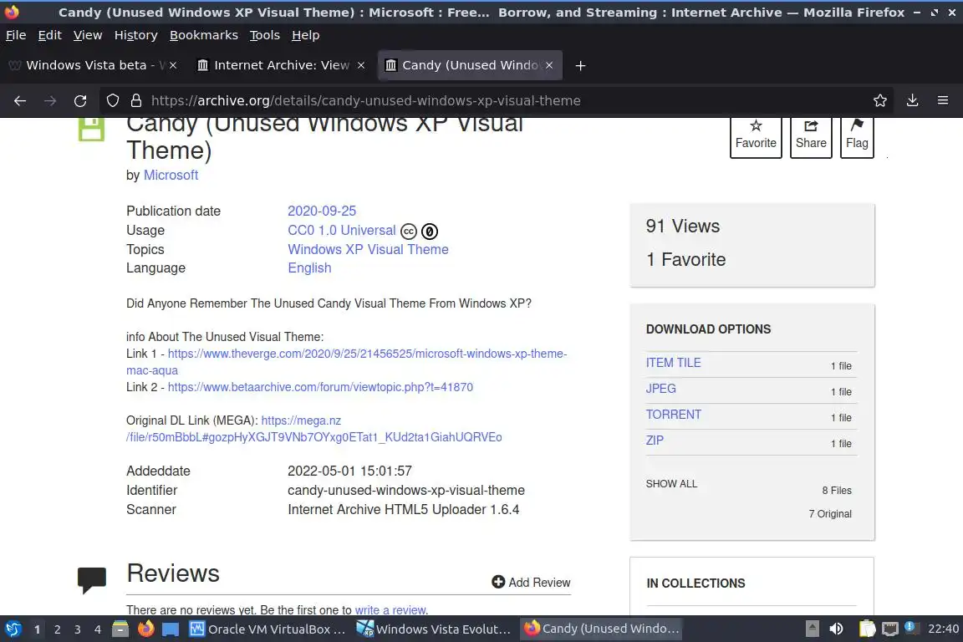Viewport: 963px width, 642px height.
Task: Open the File menu
Action: tap(16, 36)
